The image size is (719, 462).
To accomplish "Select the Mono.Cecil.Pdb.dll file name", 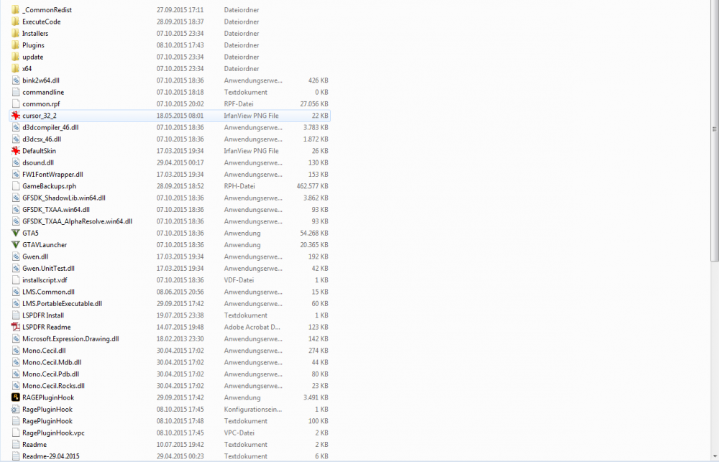I will [x=51, y=374].
